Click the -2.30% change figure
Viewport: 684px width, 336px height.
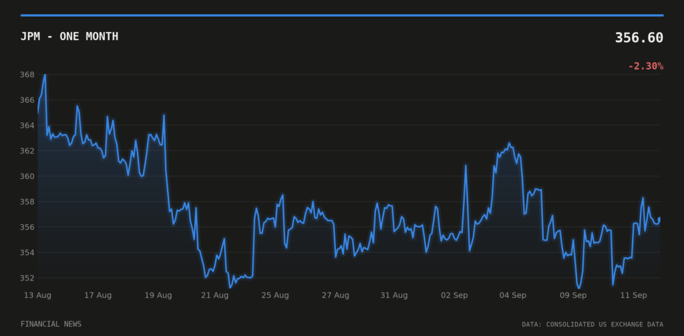point(646,66)
